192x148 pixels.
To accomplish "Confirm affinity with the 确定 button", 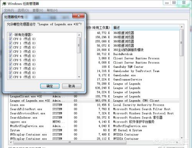I will 50,86.
